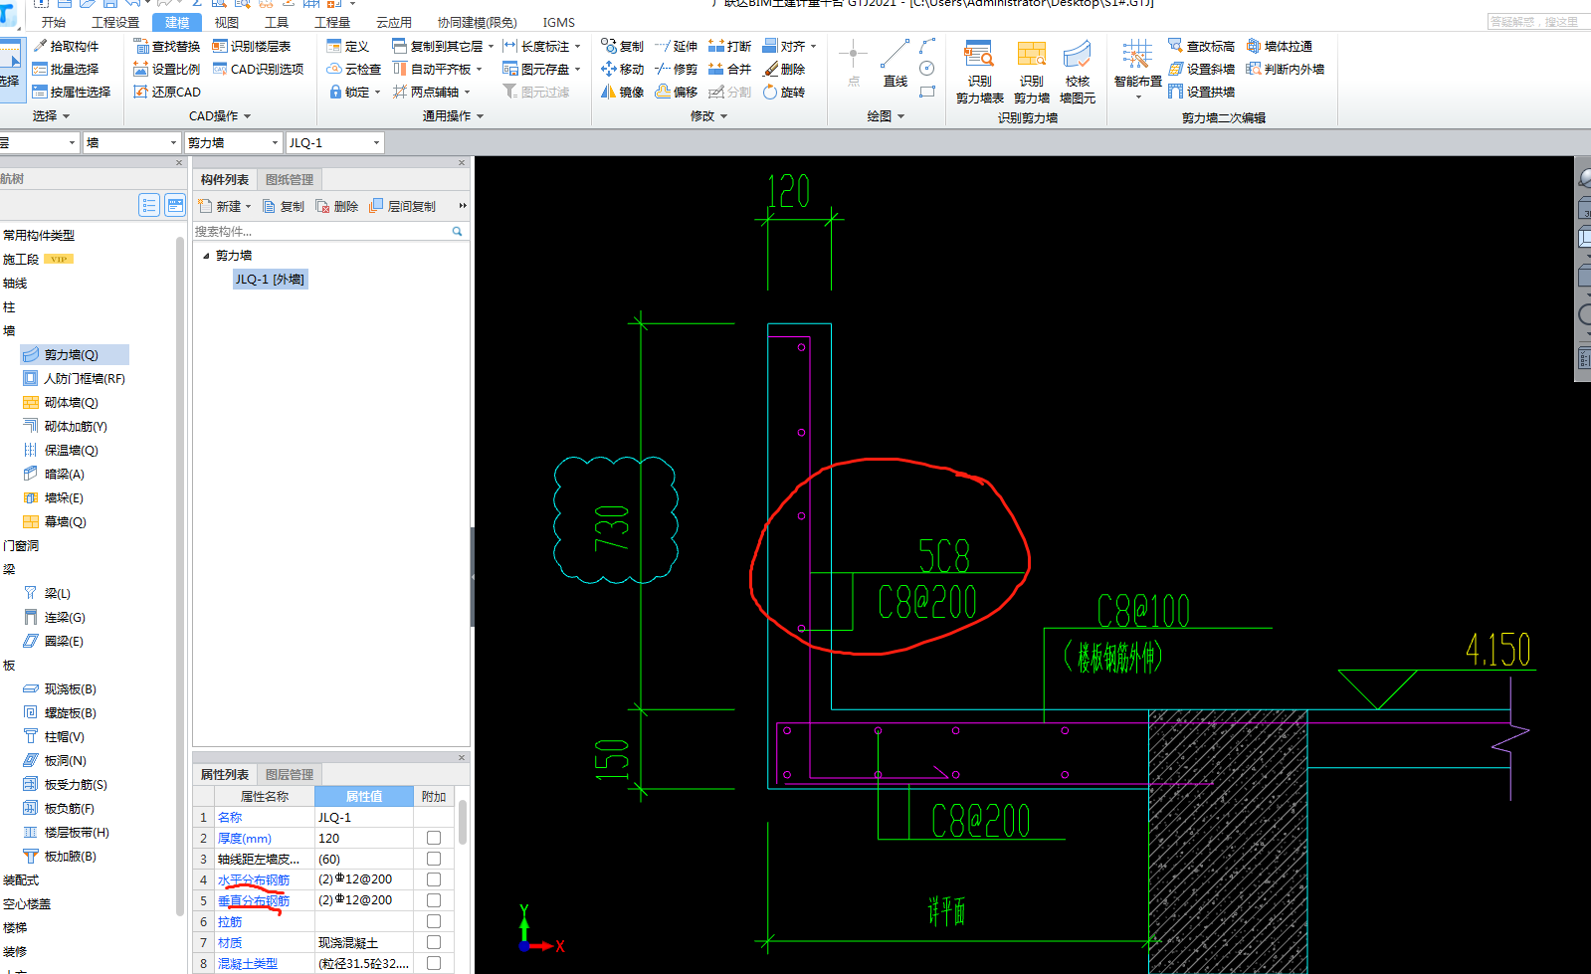Viewport: 1591px width, 974px height.
Task: Click the 混凝土类型 property link
Action: click(248, 963)
